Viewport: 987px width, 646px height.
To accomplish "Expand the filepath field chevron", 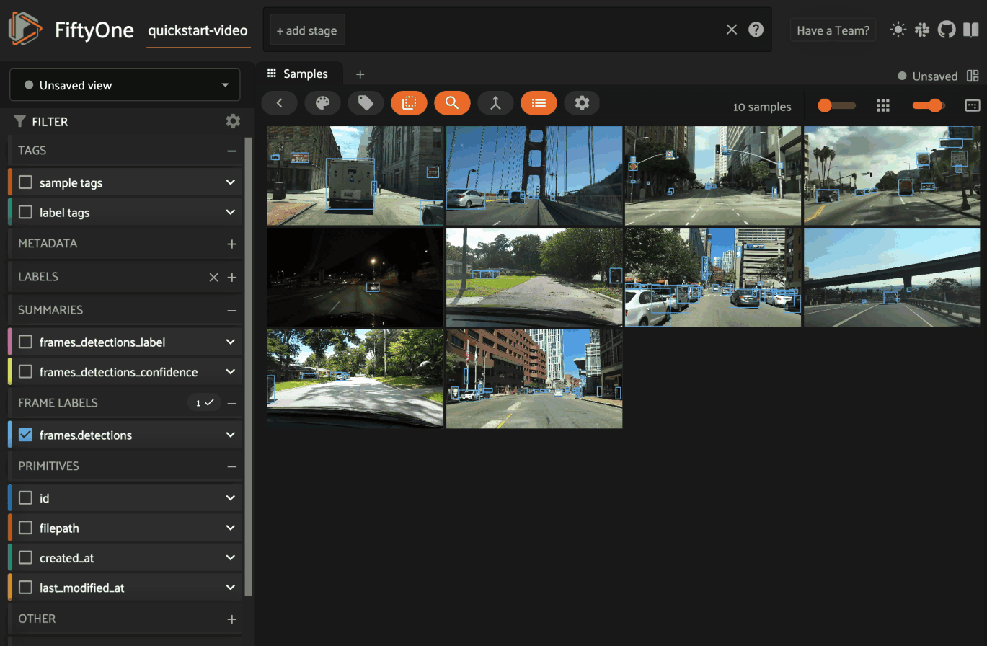I will [x=231, y=528].
